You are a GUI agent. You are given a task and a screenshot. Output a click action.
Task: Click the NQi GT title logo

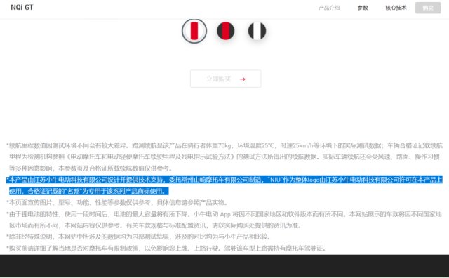pos(22,8)
